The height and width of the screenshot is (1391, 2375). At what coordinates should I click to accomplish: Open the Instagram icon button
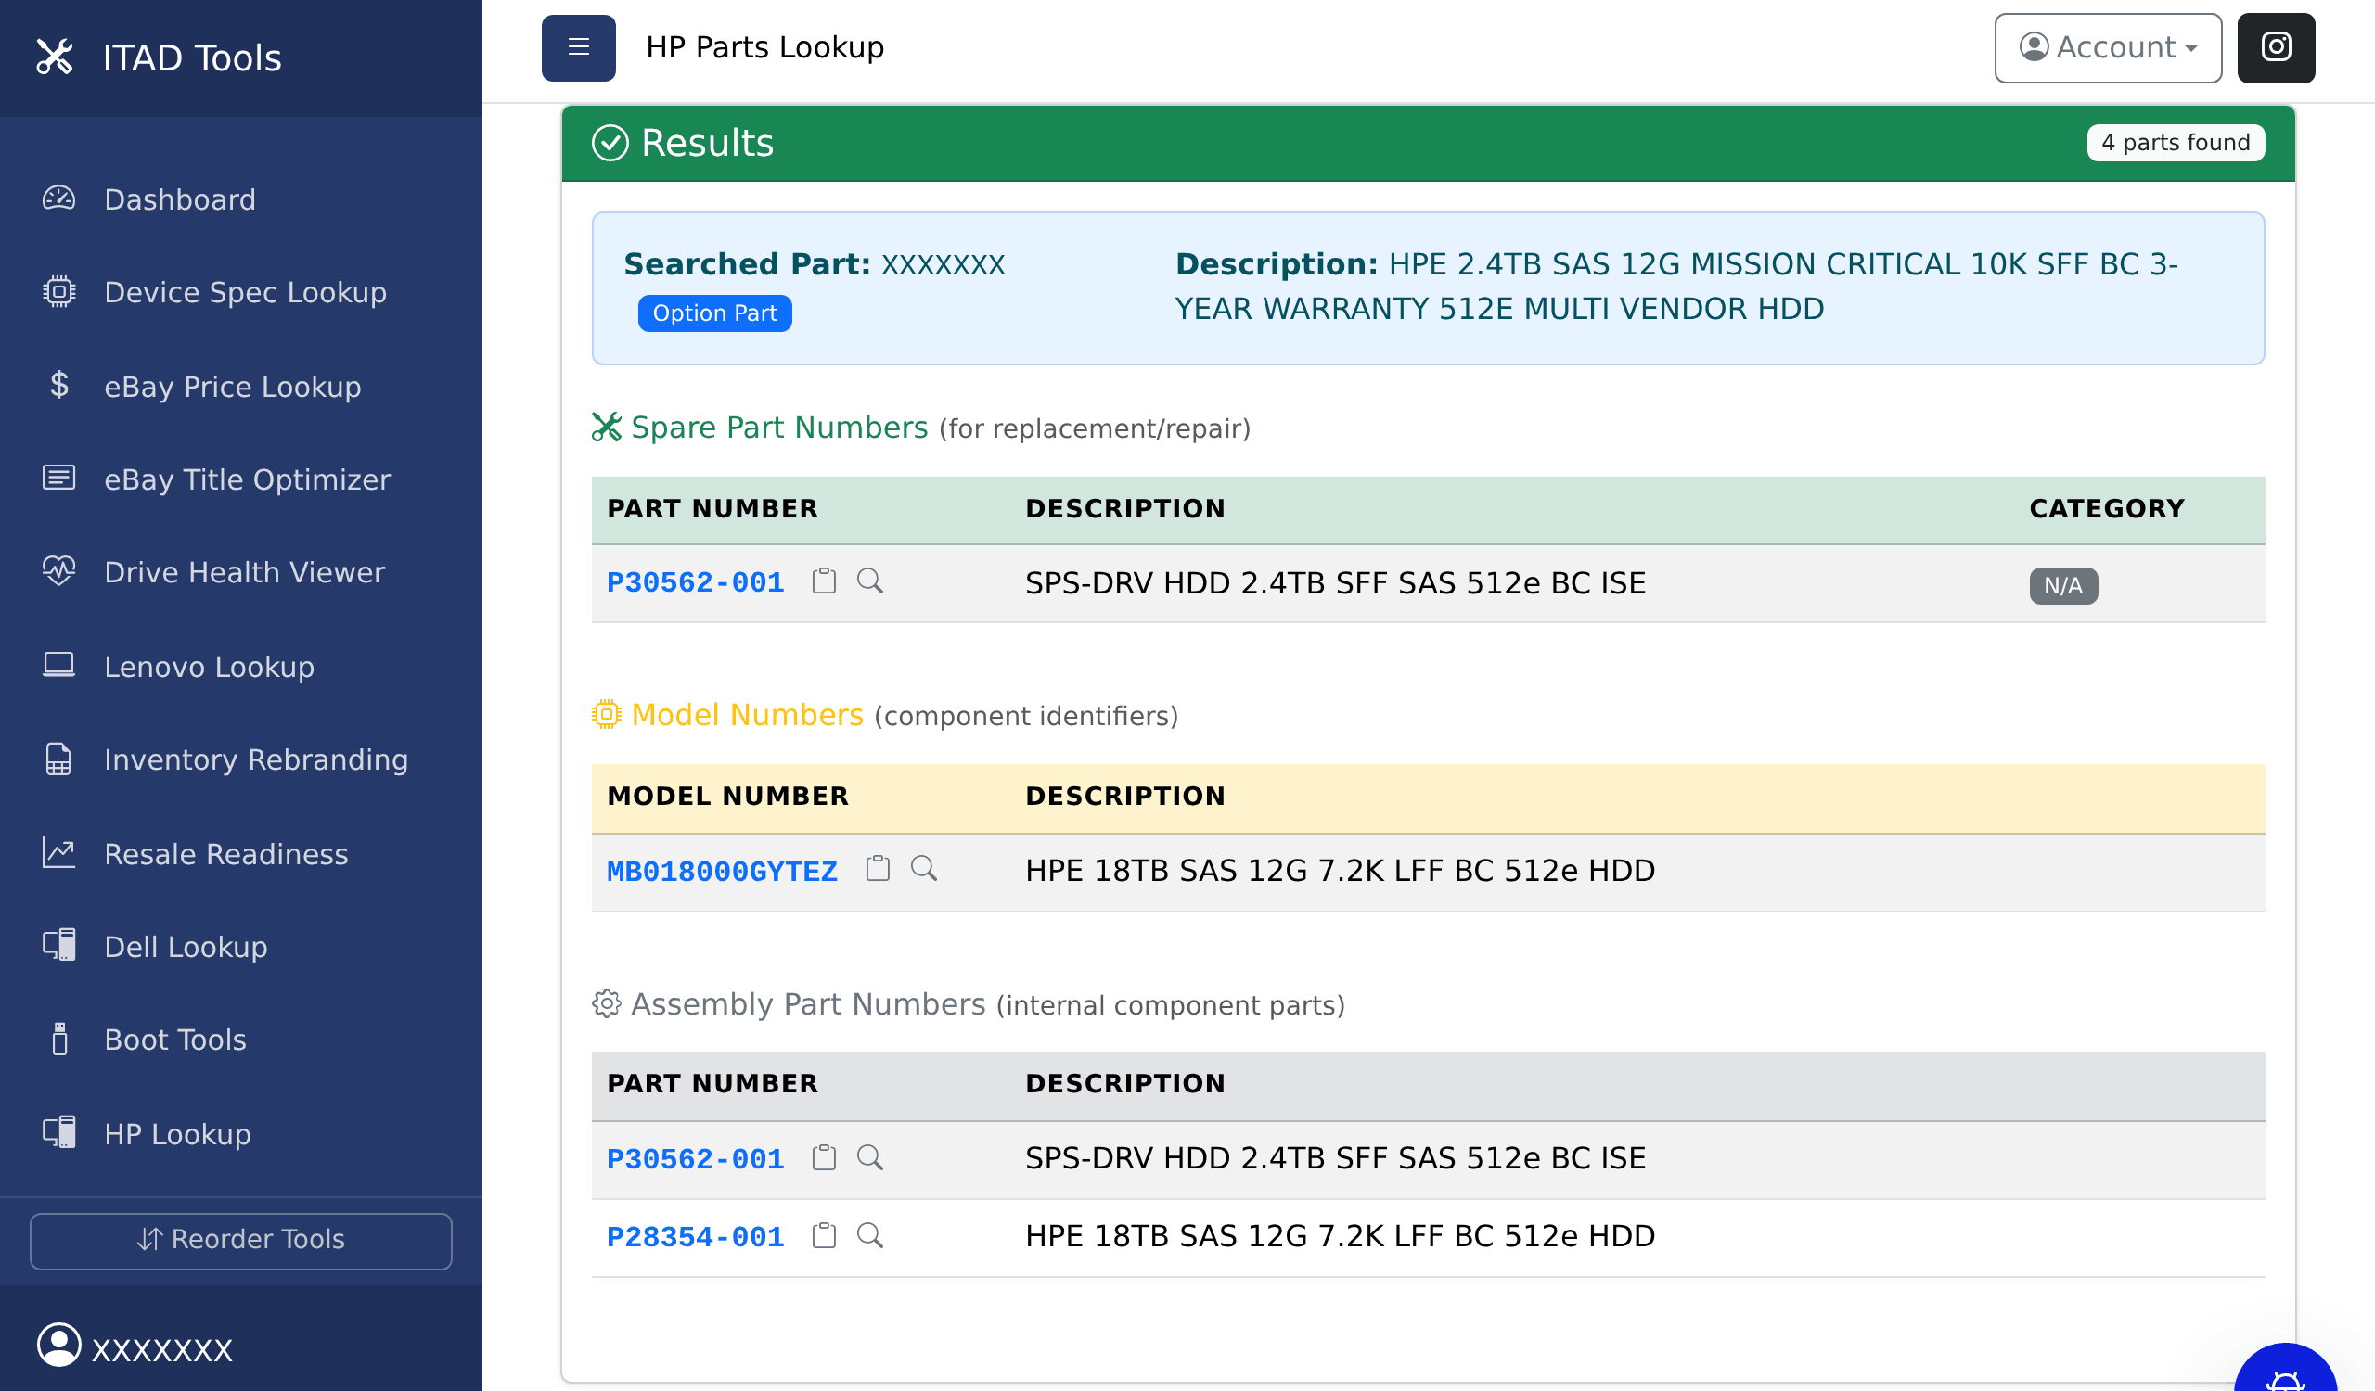tap(2276, 47)
